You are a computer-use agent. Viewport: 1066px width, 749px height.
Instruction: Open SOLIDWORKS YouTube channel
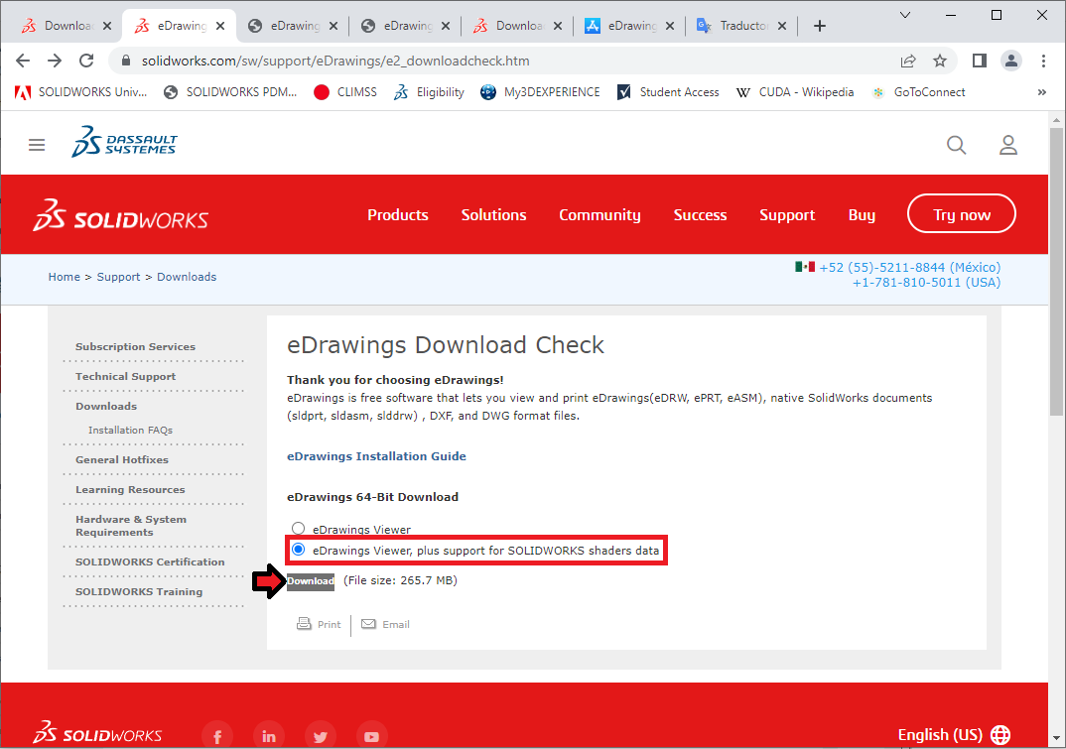[372, 736]
